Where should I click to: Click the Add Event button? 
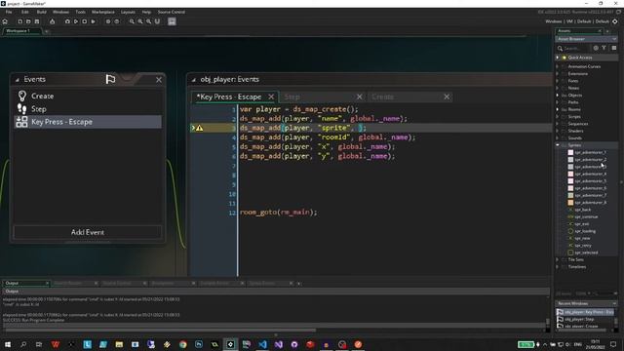[x=88, y=232]
